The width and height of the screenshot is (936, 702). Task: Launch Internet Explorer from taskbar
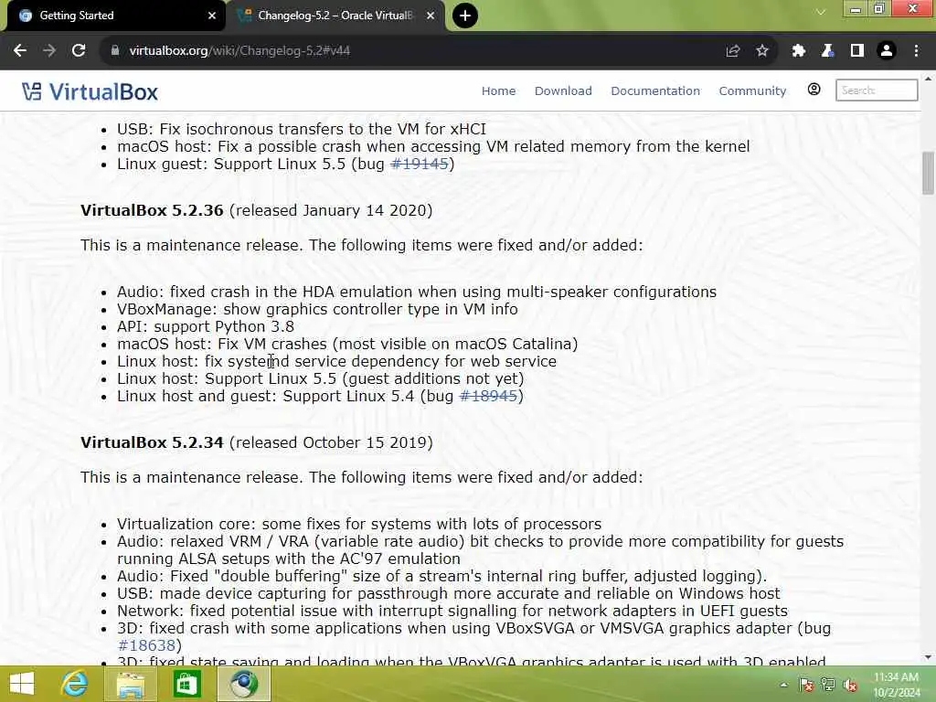click(x=75, y=684)
